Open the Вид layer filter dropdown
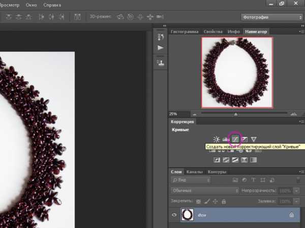305x228 pixels. [191, 180]
